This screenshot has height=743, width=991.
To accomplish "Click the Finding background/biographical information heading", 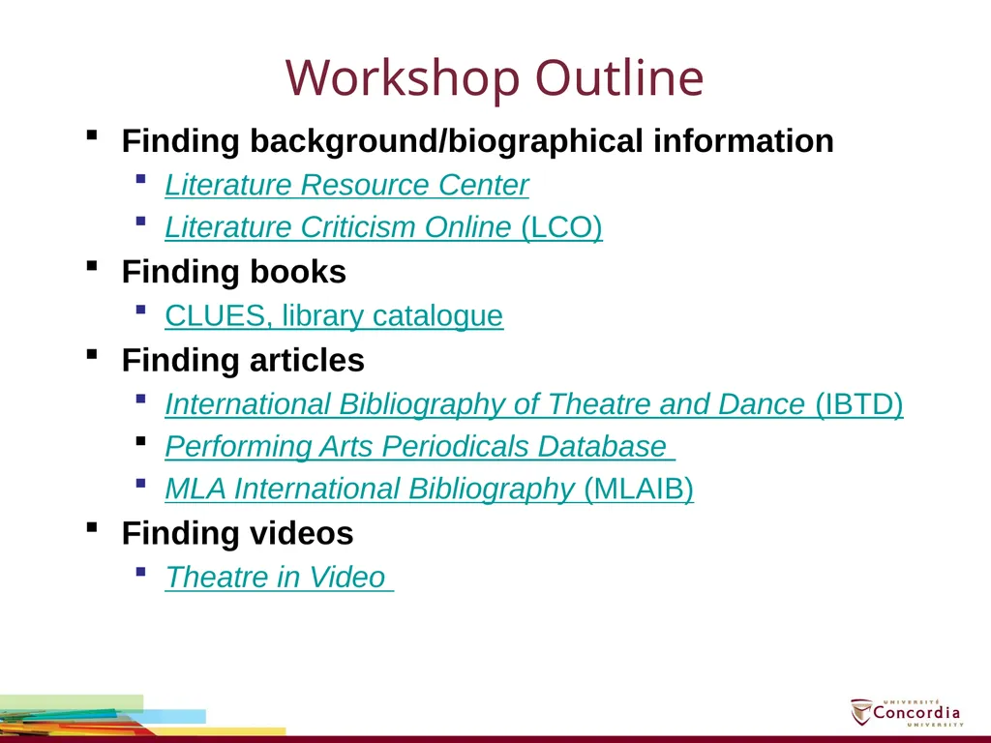I will pos(477,141).
